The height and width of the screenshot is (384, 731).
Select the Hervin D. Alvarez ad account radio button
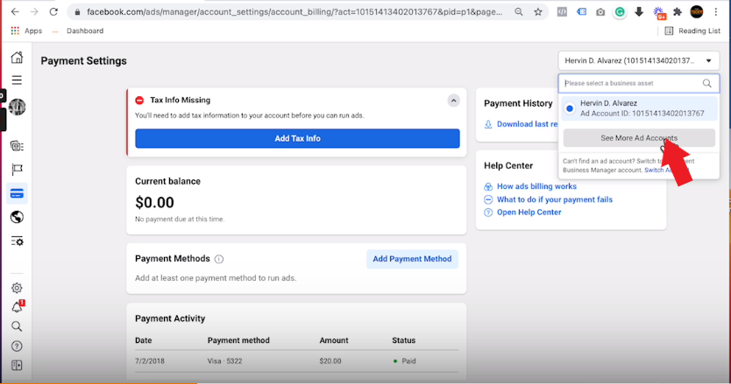(569, 108)
